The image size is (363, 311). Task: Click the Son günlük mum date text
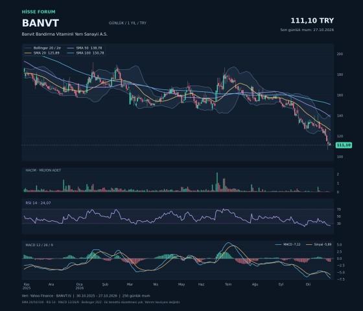coord(307,30)
